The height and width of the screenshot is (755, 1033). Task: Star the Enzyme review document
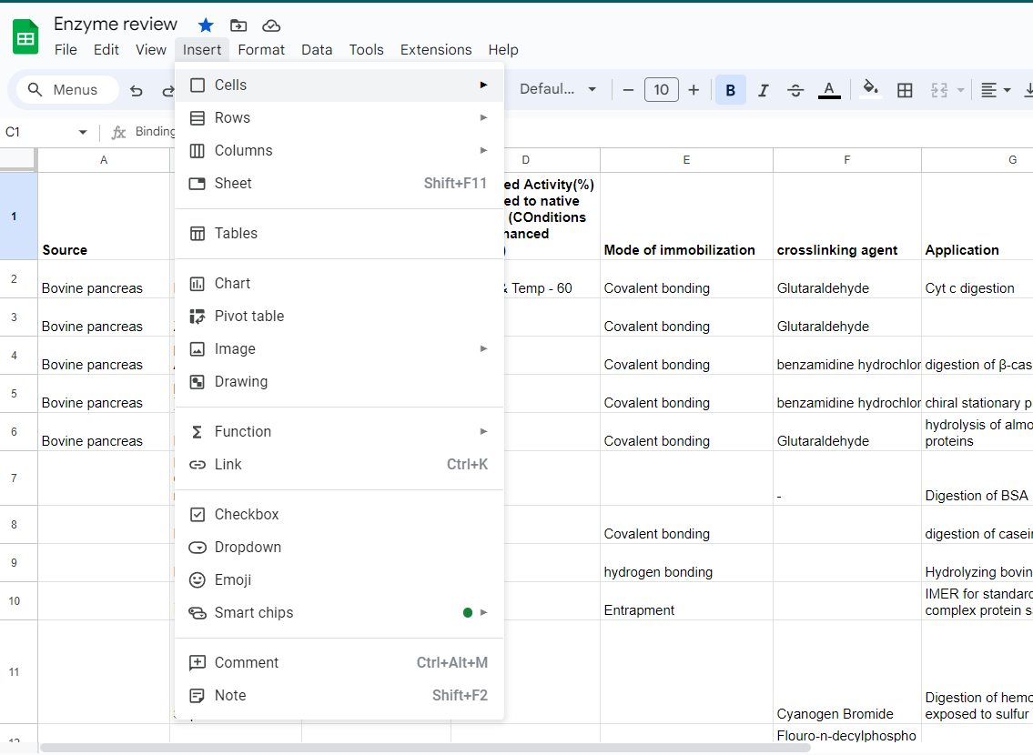pyautogui.click(x=206, y=25)
